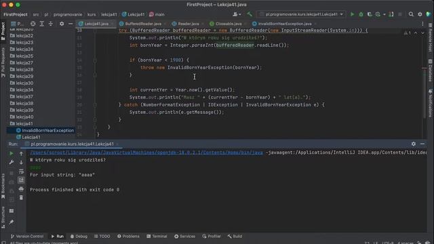Screen dimensions: 434x244
Task: Click programovanie breadcrumb in navigation bar
Action: tap(68, 14)
